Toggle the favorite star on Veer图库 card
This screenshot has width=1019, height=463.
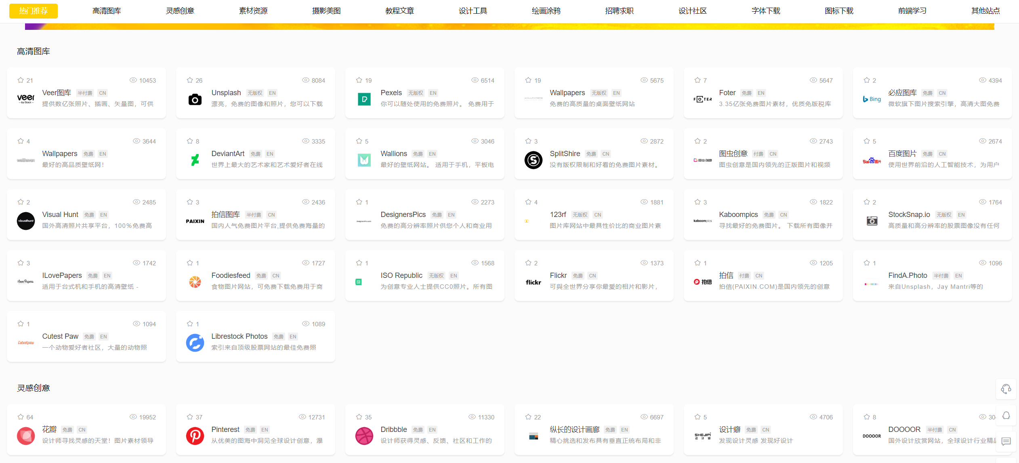(x=21, y=80)
